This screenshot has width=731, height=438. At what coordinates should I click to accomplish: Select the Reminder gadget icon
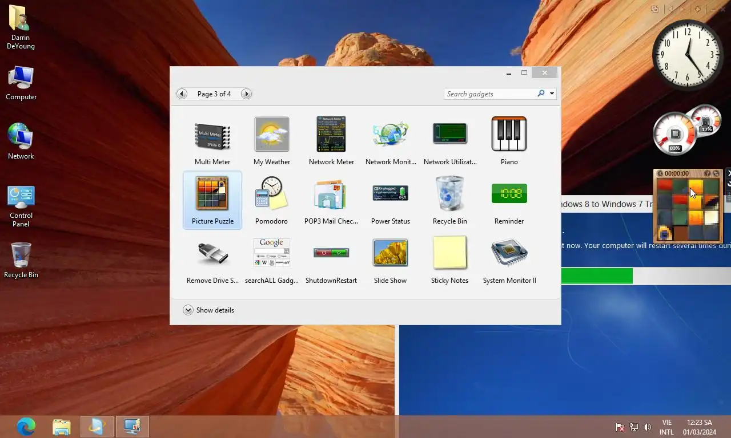[509, 193]
